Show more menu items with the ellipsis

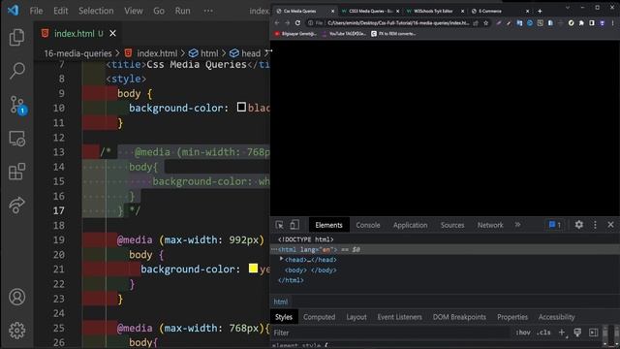coord(208,11)
